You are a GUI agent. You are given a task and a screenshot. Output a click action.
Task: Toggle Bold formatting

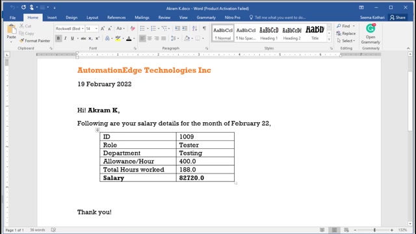[x=58, y=38]
